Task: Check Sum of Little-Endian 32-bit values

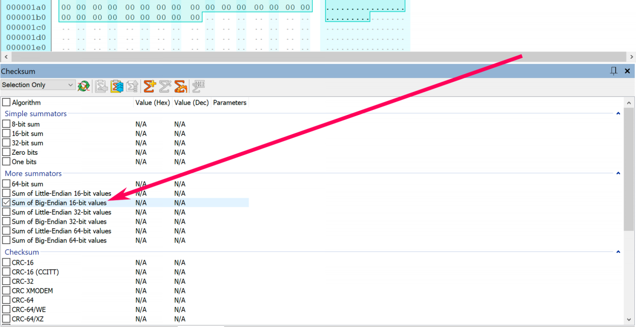Action: tap(6, 212)
